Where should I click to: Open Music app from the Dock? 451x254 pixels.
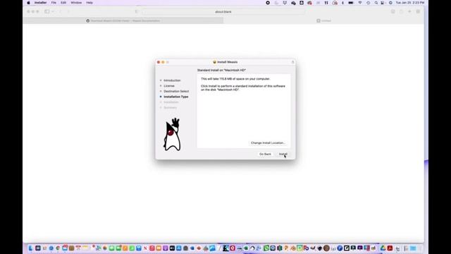pyautogui.click(x=152, y=248)
